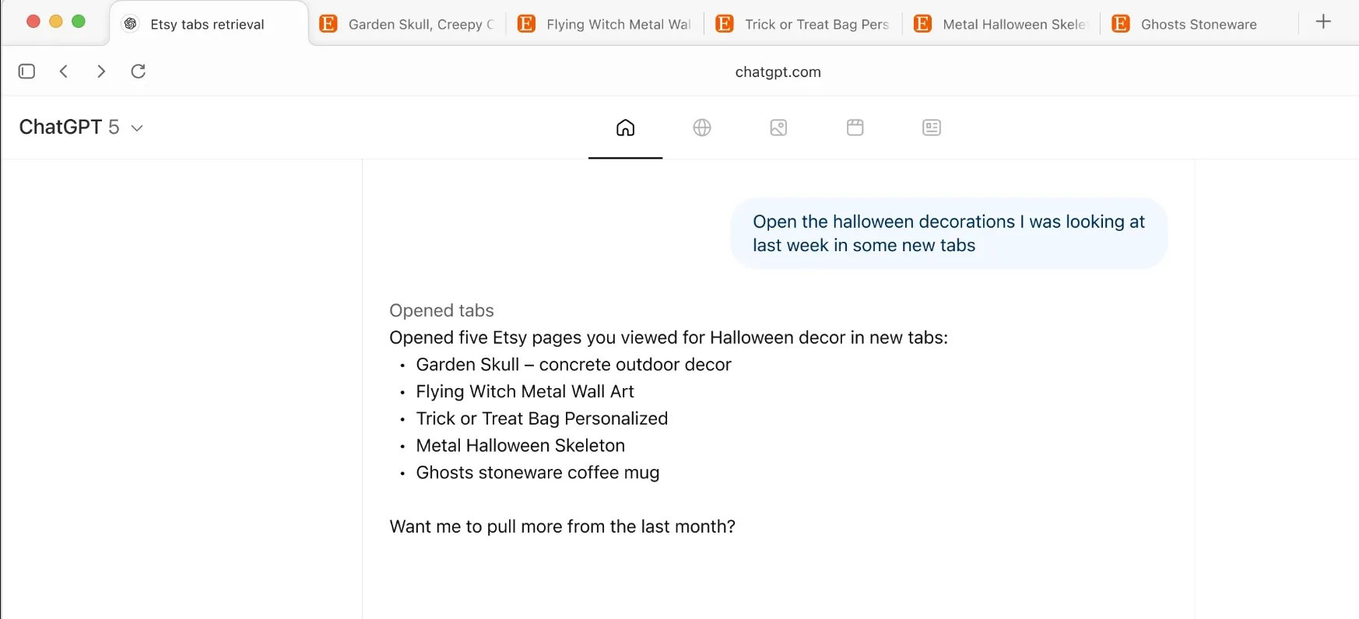Select the image gallery icon
The width and height of the screenshot is (1359, 619).
[778, 128]
